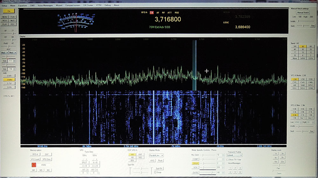Click the Manual Notch button
Screen dimensions: 318x178
303,12
